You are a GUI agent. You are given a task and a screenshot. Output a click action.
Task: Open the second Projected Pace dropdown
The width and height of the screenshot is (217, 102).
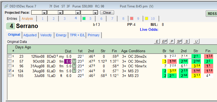[x=60, y=13]
